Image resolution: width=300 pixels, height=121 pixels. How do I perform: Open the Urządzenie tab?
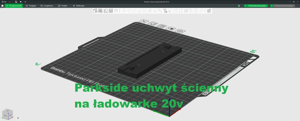tap(47, 6)
